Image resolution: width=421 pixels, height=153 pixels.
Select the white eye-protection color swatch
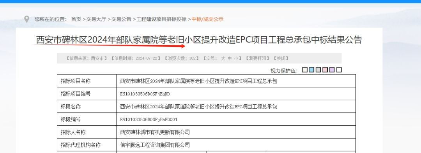coord(339,70)
